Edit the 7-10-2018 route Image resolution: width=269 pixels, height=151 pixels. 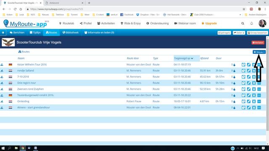248,77
